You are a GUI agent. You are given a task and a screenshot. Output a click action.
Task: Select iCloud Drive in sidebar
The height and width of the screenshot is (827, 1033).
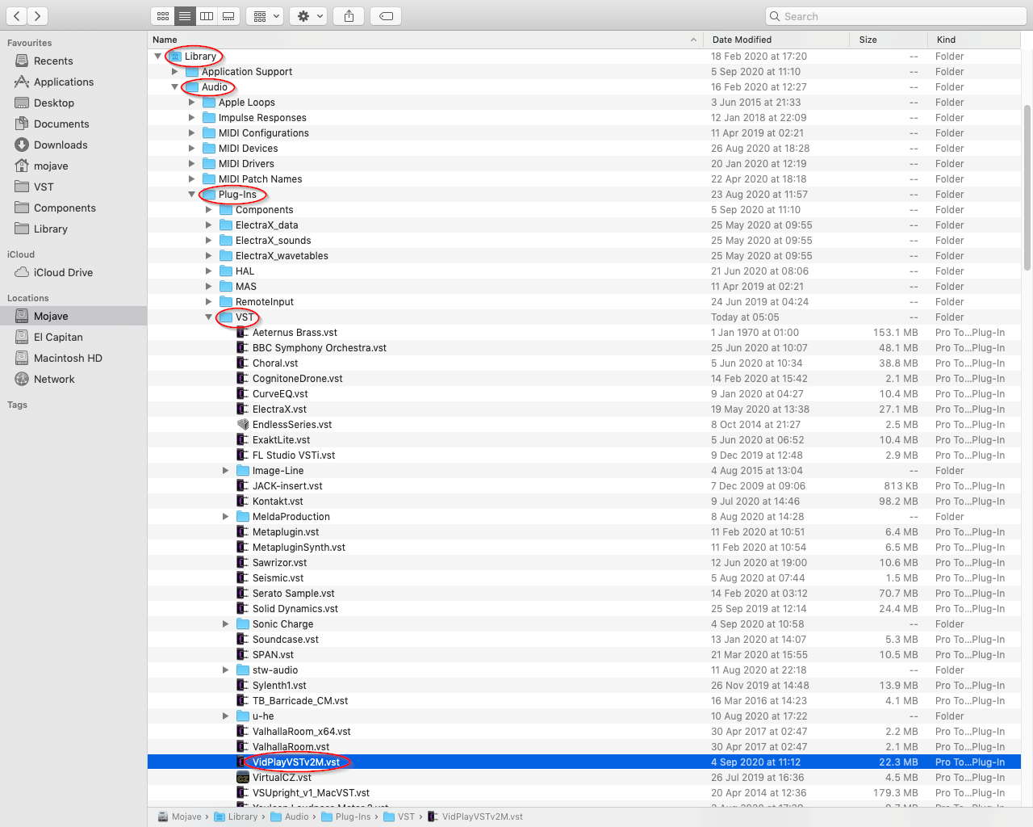point(63,273)
